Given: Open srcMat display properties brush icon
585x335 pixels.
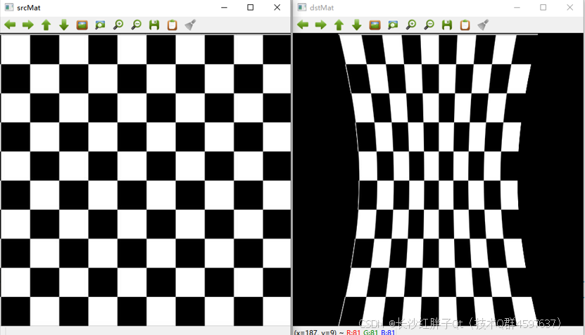Looking at the screenshot, I should pyautogui.click(x=190, y=25).
